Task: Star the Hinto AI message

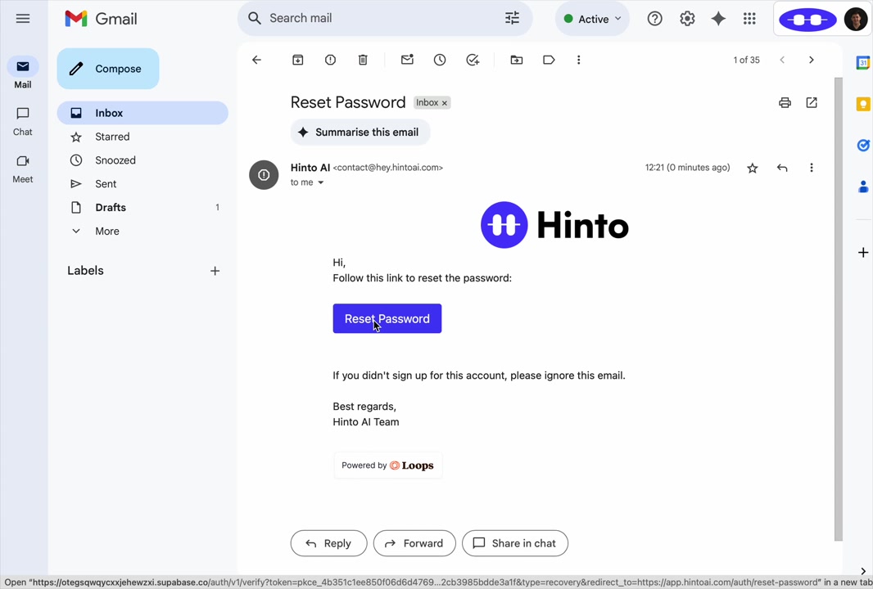Action: pyautogui.click(x=753, y=168)
